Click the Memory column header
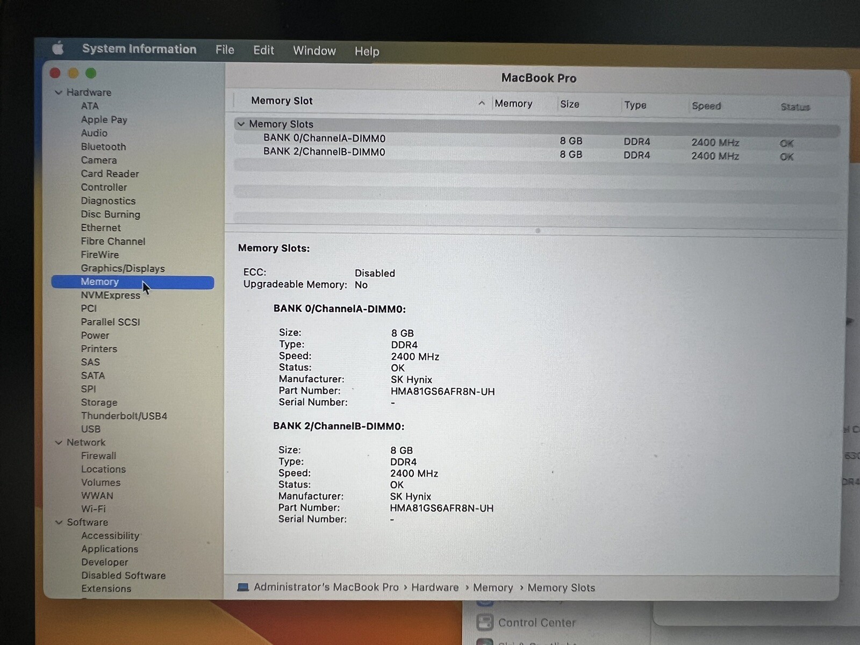The image size is (860, 645). coord(513,103)
